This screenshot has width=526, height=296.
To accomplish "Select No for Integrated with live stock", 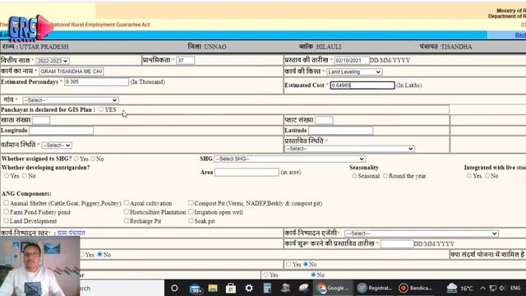I will pos(487,175).
